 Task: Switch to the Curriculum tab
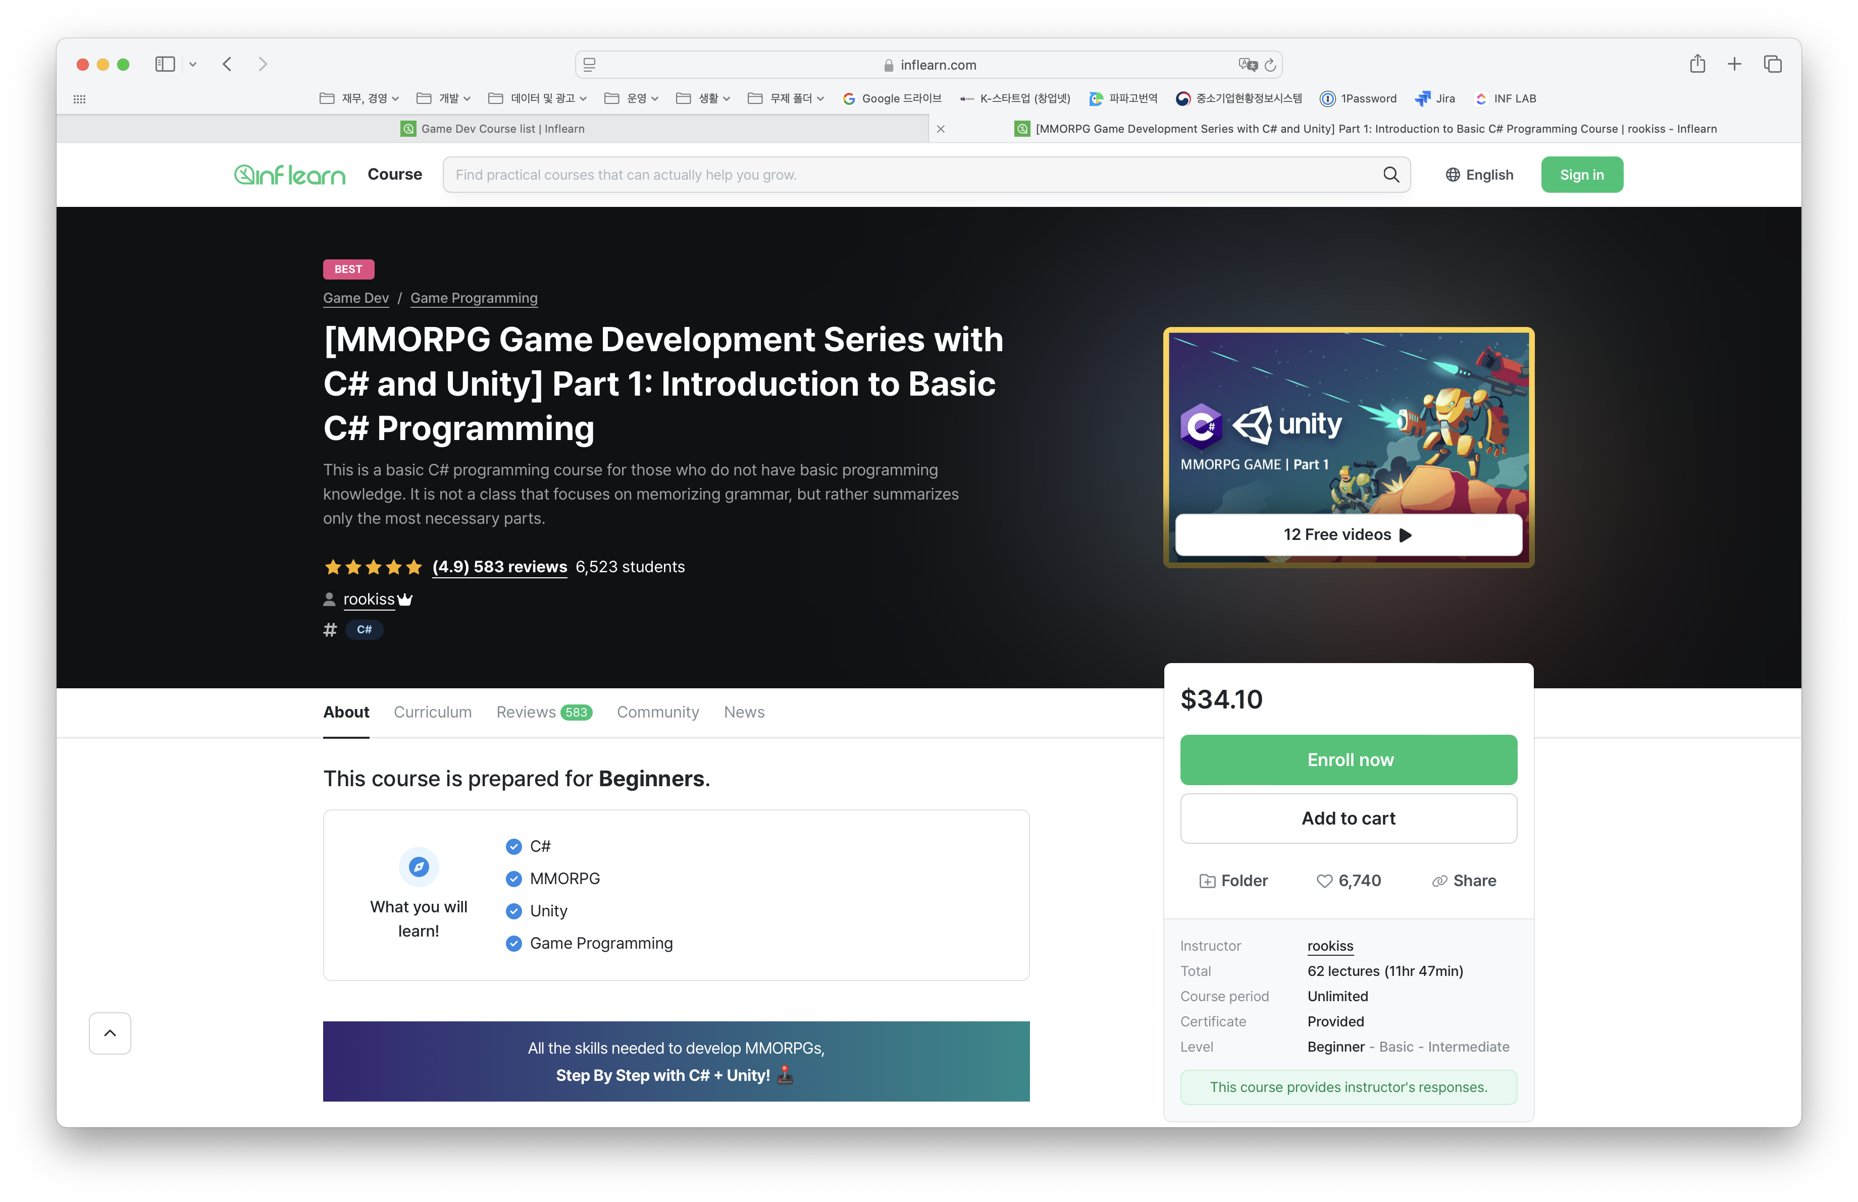click(x=433, y=712)
